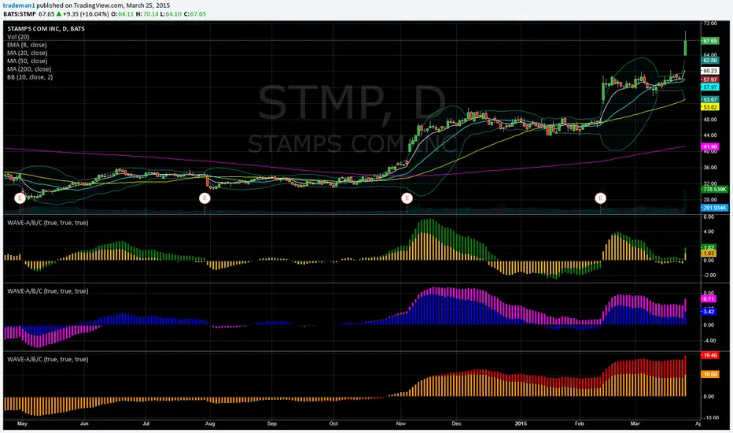Click the 53.07 price axis label

709,100
